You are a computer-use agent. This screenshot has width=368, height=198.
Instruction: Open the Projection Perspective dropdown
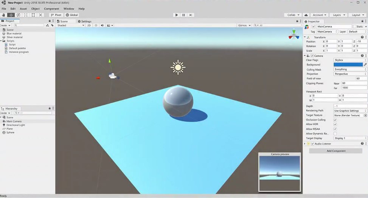click(x=350, y=74)
